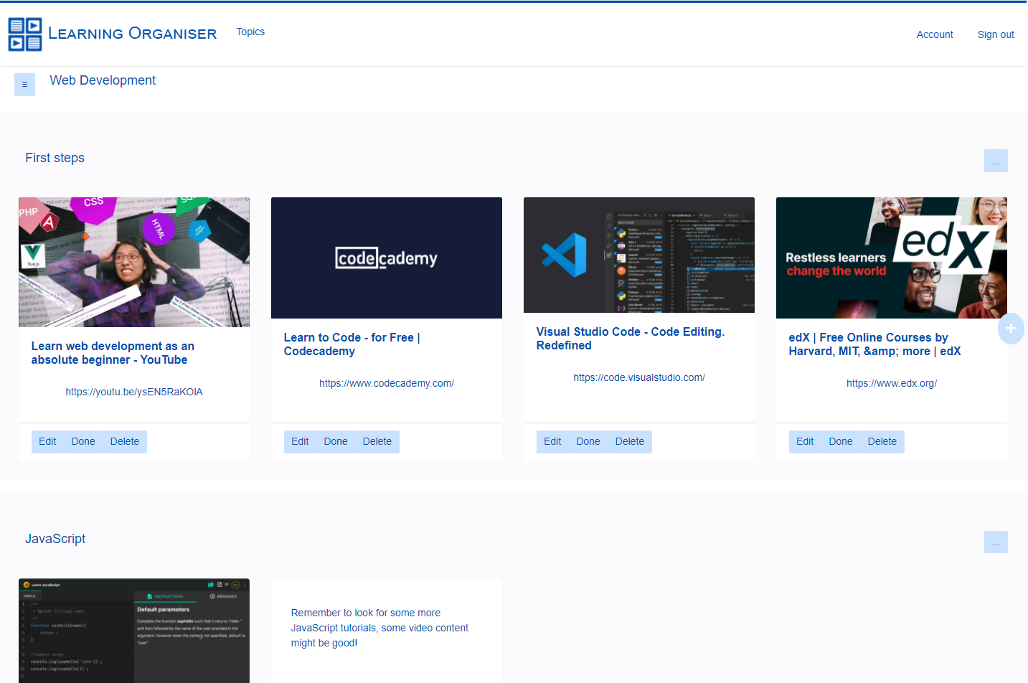Screen dimensions: 1028x683
Task: Mark the YouTube beginner card as Done
Action: [x=83, y=442]
